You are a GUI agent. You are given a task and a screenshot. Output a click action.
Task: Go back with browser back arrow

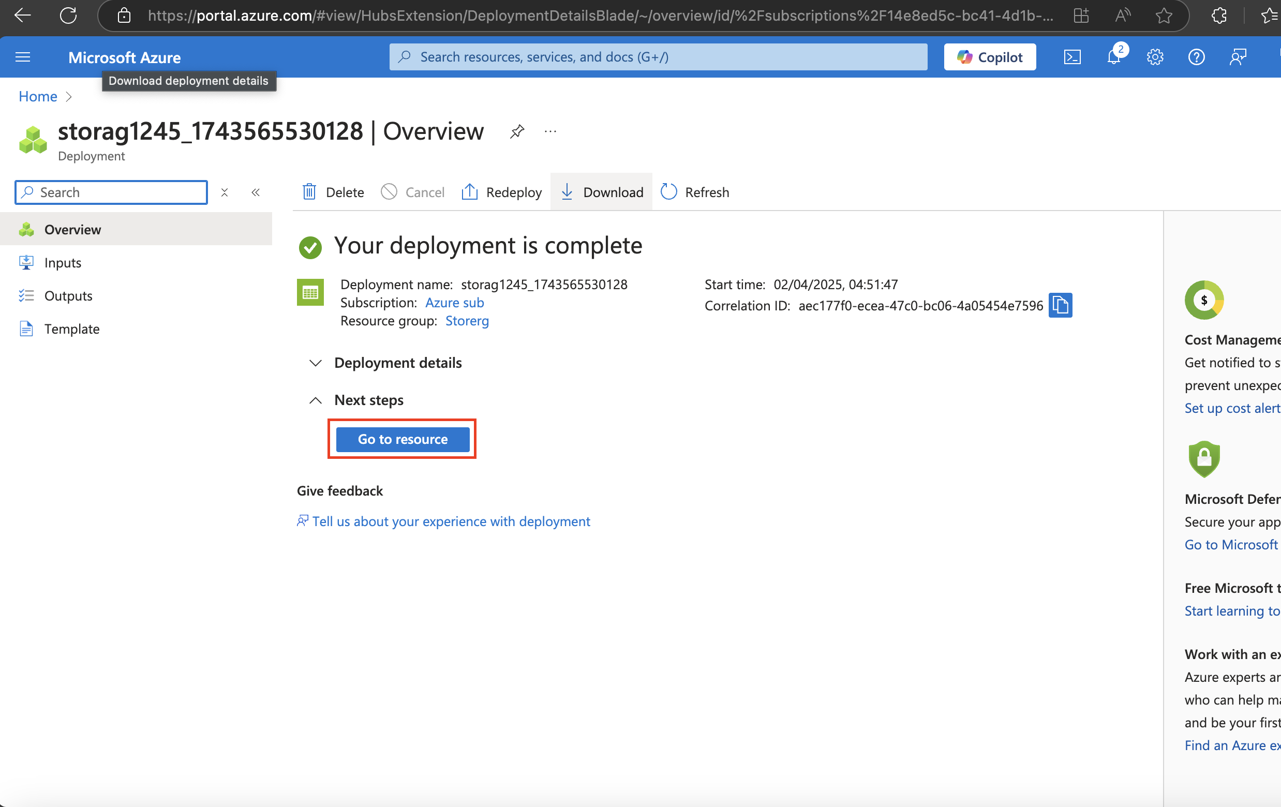(x=22, y=16)
